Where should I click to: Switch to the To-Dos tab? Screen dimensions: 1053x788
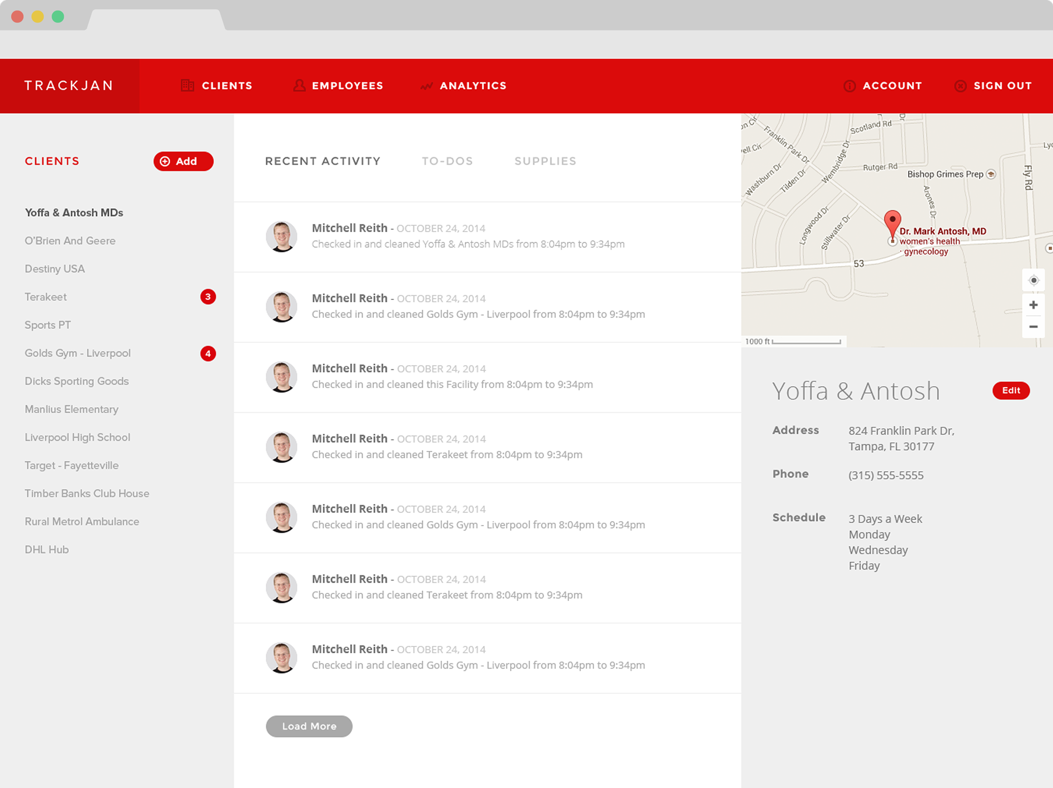pos(448,160)
